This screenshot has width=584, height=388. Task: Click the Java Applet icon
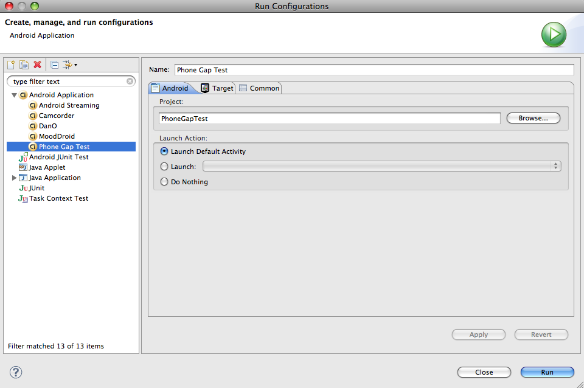click(23, 167)
